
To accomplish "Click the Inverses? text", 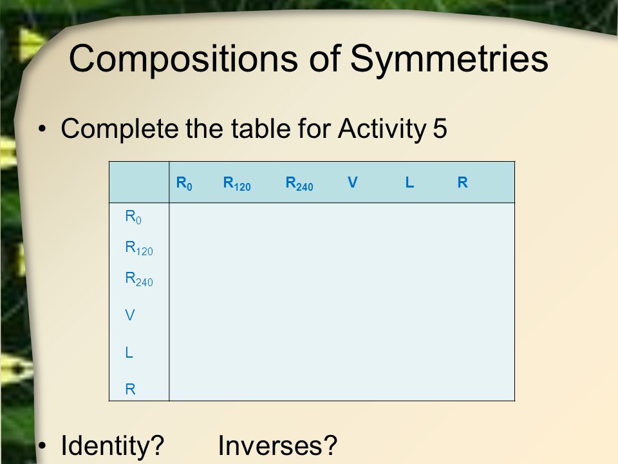I will click(277, 446).
